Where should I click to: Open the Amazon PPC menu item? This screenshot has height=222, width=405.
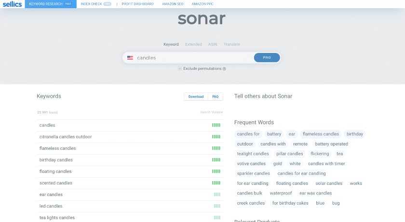coord(202,4)
